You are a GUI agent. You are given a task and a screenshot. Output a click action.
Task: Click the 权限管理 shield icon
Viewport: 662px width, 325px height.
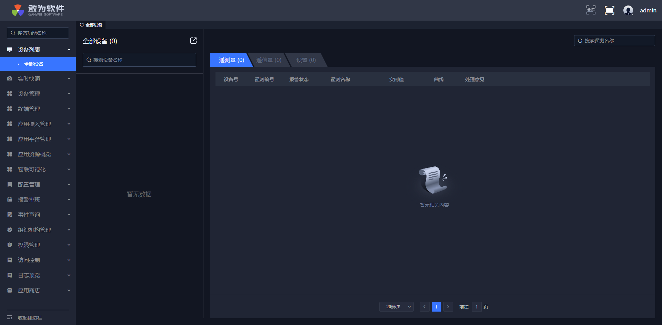pyautogui.click(x=10, y=245)
